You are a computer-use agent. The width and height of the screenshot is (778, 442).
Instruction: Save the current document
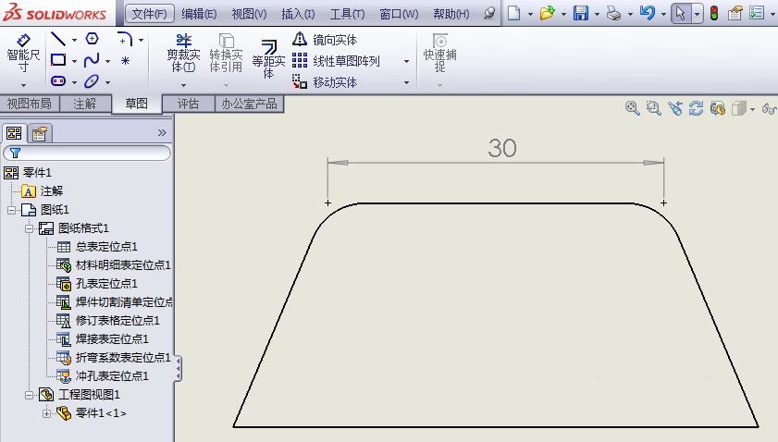(x=581, y=13)
